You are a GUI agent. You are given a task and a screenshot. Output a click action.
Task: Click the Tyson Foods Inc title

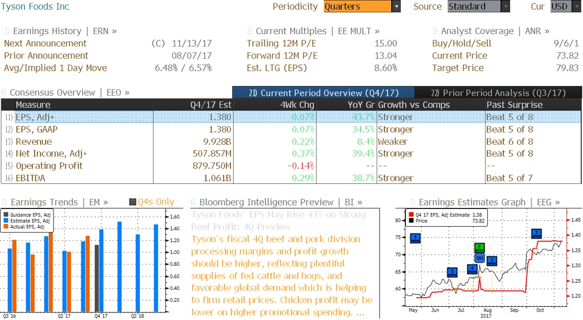(x=35, y=6)
